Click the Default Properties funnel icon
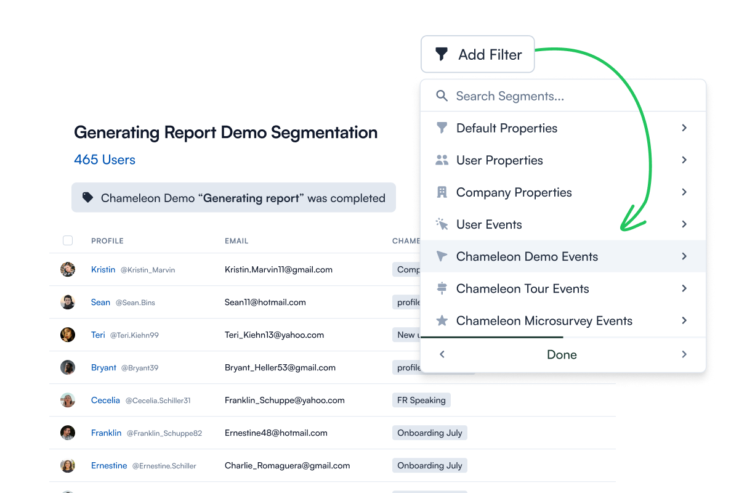Screen dimensions: 739x493 tap(442, 128)
